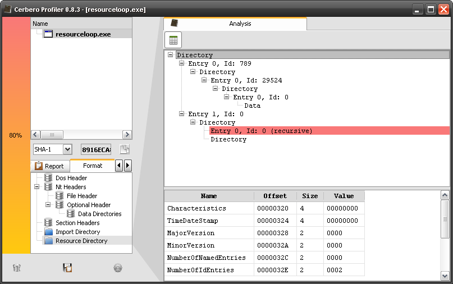Click the table view toolbar icon
The height and width of the screenshot is (284, 453).
pyautogui.click(x=173, y=40)
